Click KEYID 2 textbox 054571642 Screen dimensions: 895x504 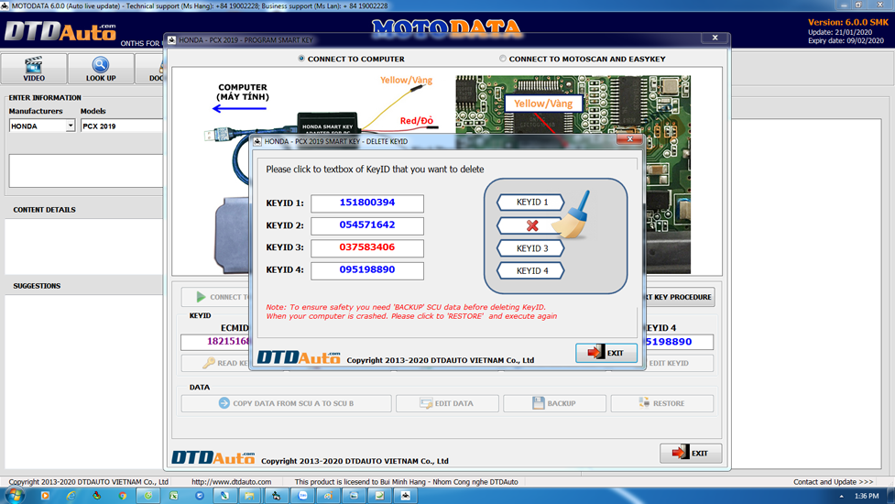pos(367,225)
